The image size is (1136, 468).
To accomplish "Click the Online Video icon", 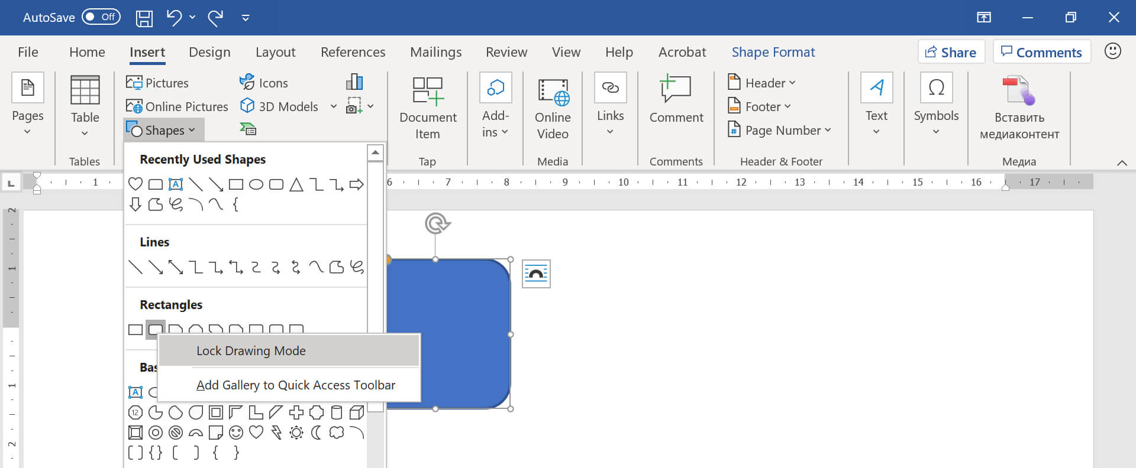I will pyautogui.click(x=553, y=106).
